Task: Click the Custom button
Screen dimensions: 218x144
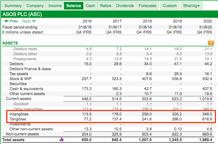Action: click(x=170, y=6)
